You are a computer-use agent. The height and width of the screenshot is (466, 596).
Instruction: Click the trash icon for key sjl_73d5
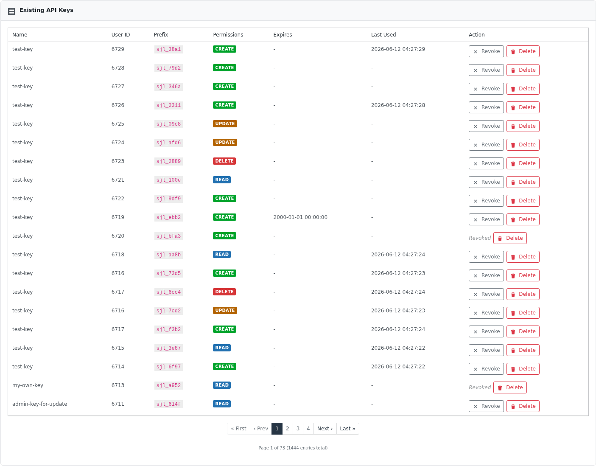[513, 276]
